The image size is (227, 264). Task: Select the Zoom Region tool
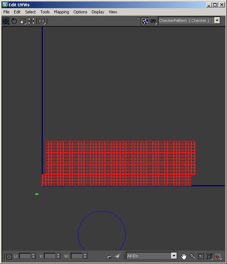[201, 256]
